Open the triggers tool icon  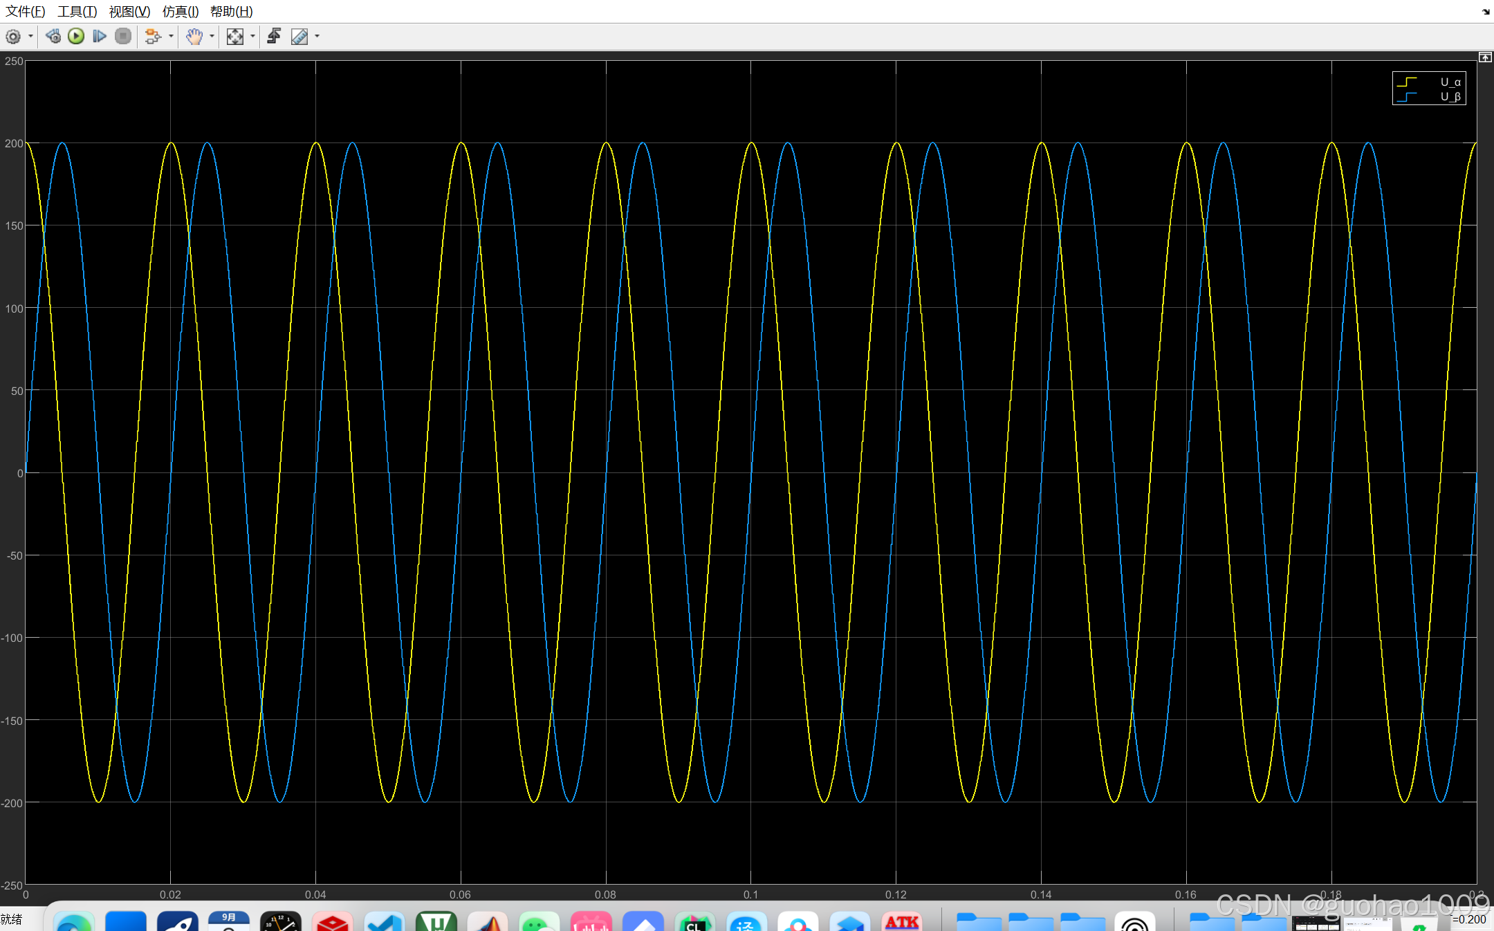coord(275,37)
